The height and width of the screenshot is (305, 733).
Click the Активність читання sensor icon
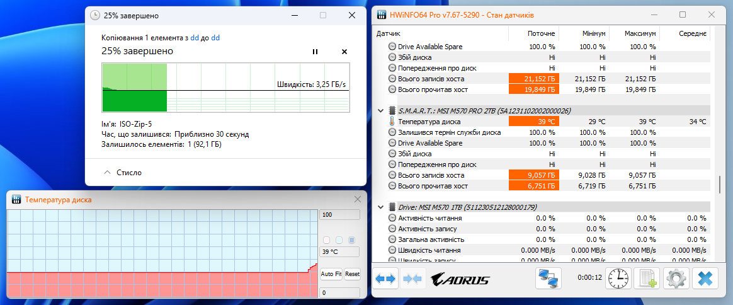click(x=392, y=218)
